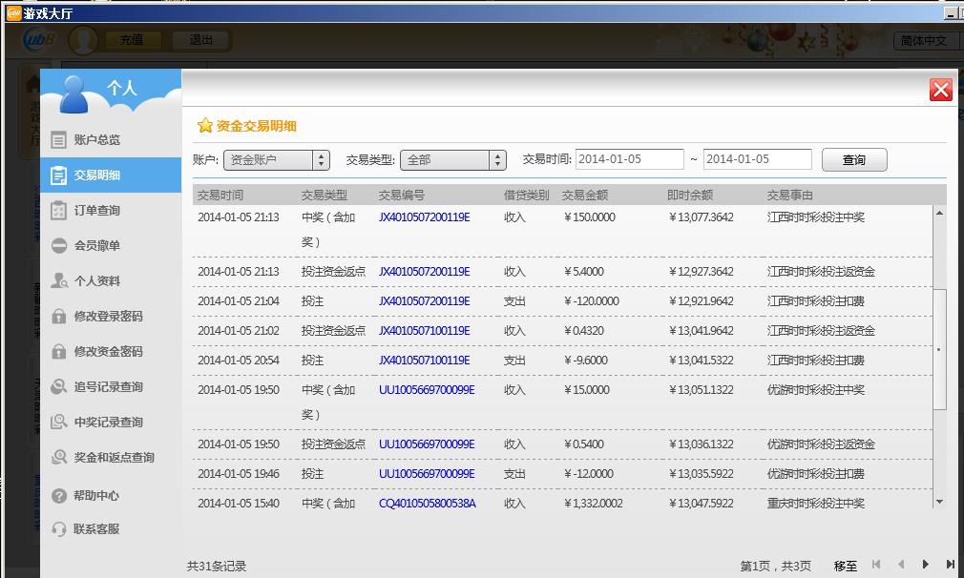Image resolution: width=964 pixels, height=578 pixels.
Task: Click the 追号记录查询 icon
Action: 59,387
